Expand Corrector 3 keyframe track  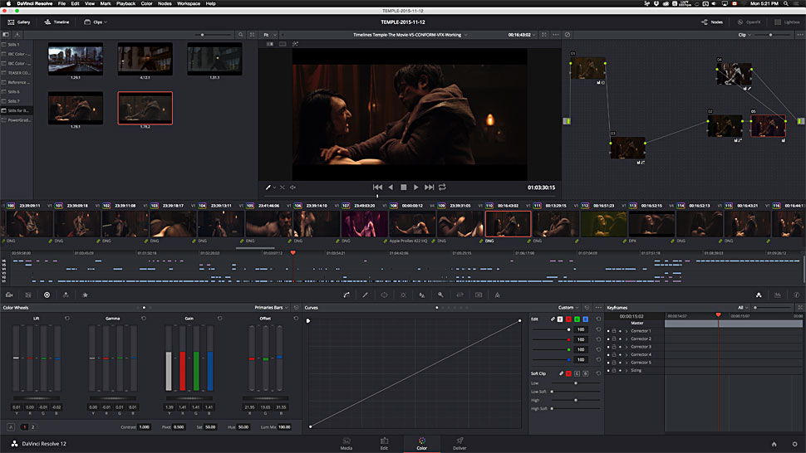(x=627, y=347)
